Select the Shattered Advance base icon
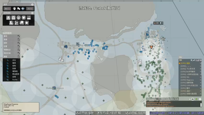Viewport: 204px width, 115px height. pyautogui.click(x=54, y=88)
